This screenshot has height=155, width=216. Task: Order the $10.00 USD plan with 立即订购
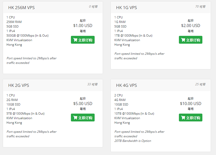click(x=191, y=118)
